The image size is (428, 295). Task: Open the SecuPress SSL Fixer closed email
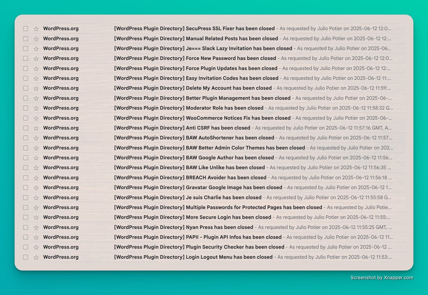tap(194, 29)
